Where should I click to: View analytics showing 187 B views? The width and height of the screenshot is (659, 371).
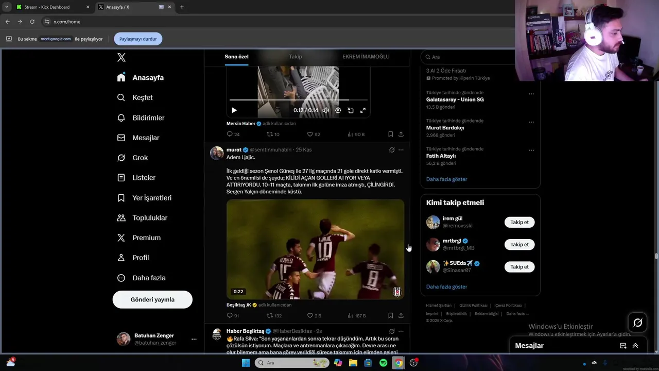[356, 315]
